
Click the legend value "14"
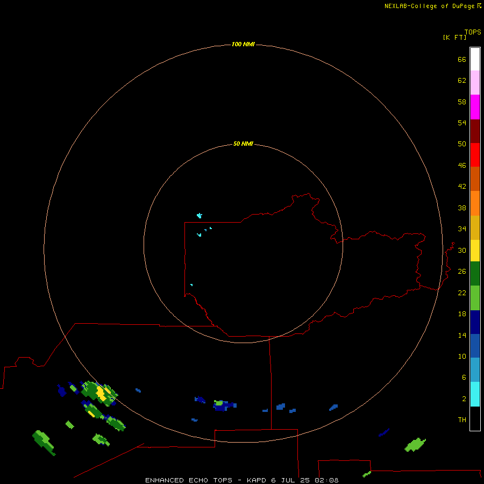[x=462, y=335]
